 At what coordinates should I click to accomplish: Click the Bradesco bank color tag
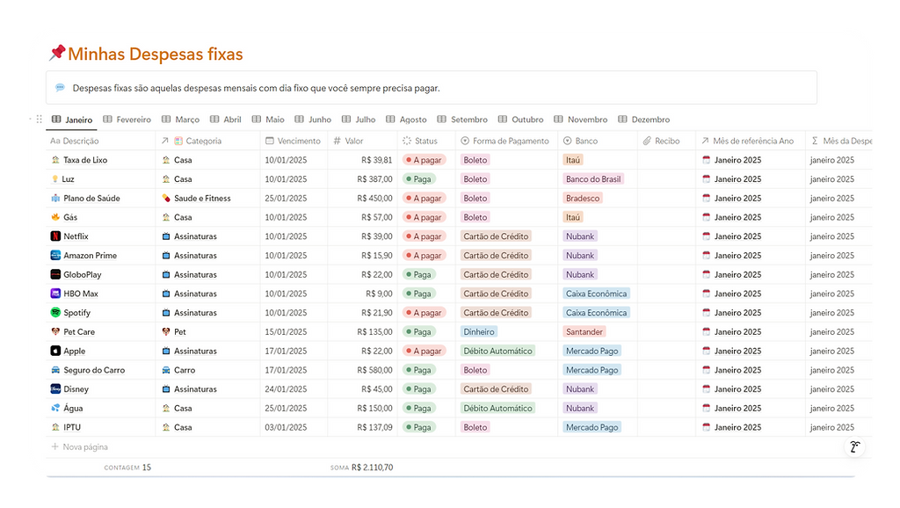[x=583, y=199]
